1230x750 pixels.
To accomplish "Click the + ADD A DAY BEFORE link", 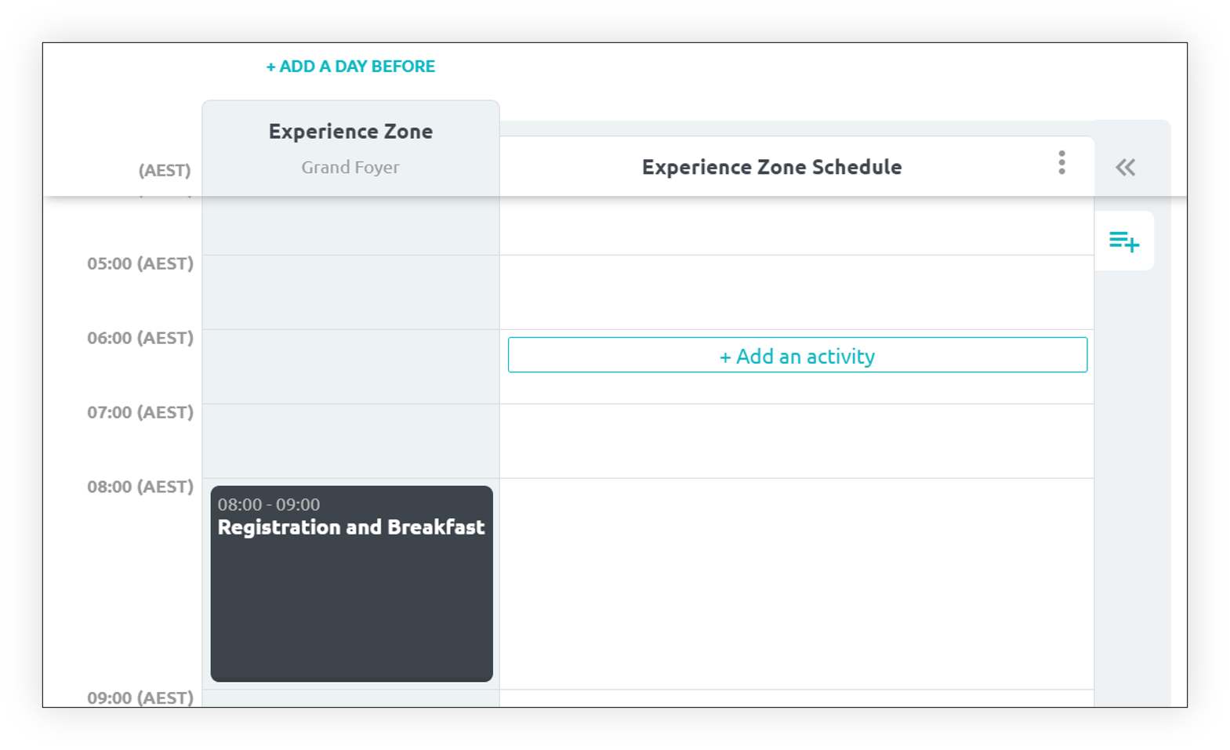I will [x=350, y=67].
